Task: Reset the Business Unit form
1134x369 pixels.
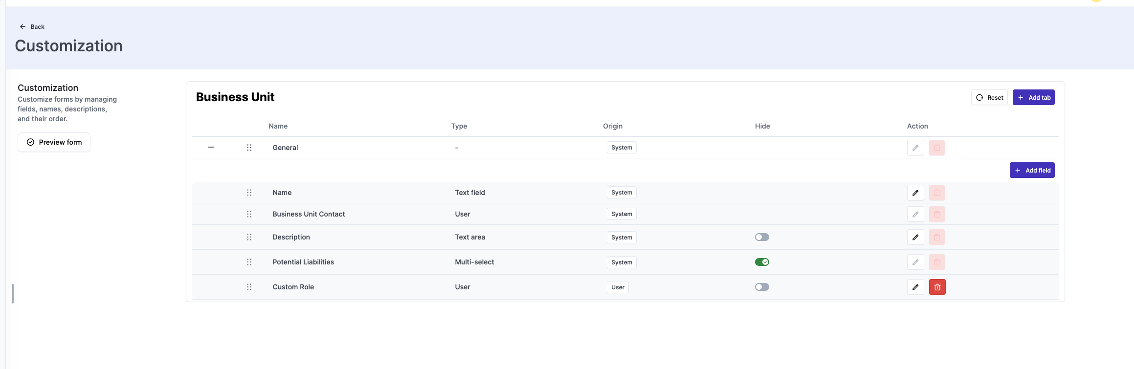Action: click(989, 97)
